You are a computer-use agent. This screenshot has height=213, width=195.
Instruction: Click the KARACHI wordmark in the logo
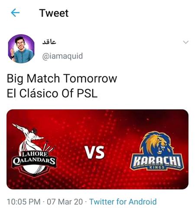tap(157, 161)
